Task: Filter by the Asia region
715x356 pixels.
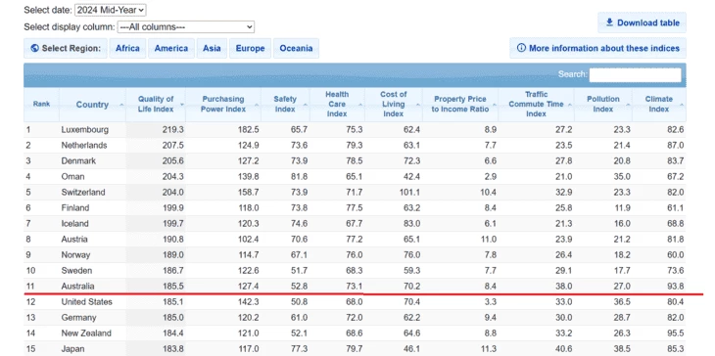Action: (x=212, y=48)
